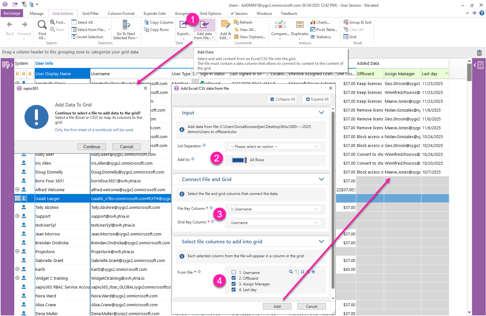This screenshot has height=316, width=486.
Task: Click the Add button in dialog
Action: pyautogui.click(x=277, y=306)
